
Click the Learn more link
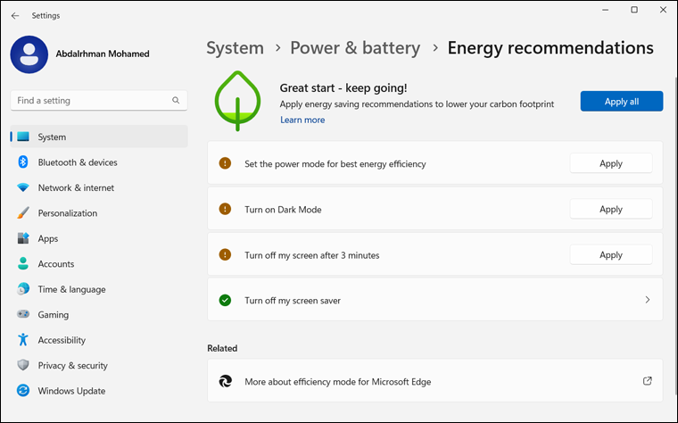(302, 120)
